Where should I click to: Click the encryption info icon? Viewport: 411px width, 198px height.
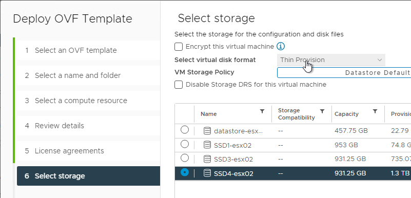281,47
